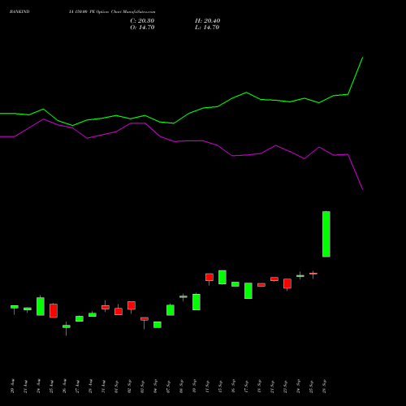Screen dimensions: 406x406
Task: Click the open value O: 14.70
Action: 142,28
